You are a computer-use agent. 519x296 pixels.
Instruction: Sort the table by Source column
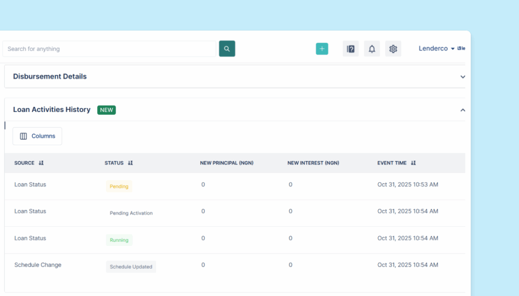41,163
